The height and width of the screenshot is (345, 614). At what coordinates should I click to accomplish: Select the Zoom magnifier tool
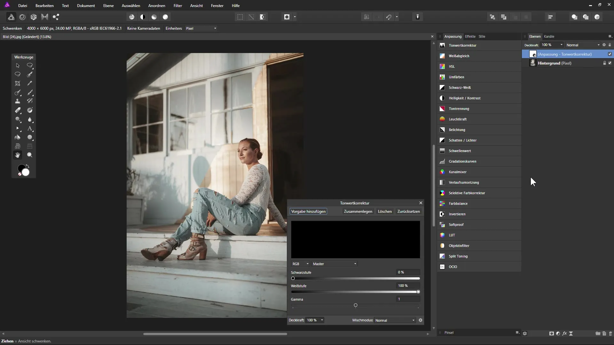coord(30,155)
